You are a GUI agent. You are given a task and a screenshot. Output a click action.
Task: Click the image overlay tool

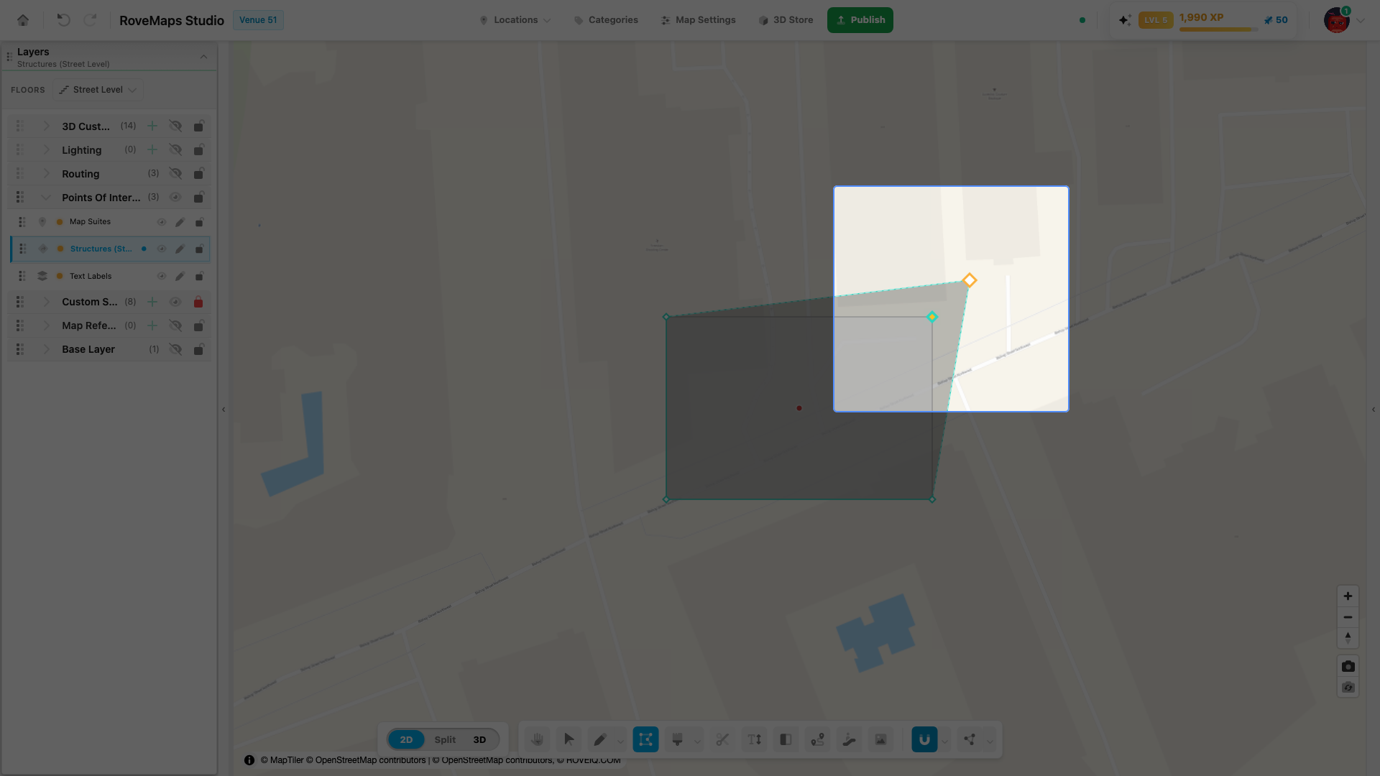[880, 739]
